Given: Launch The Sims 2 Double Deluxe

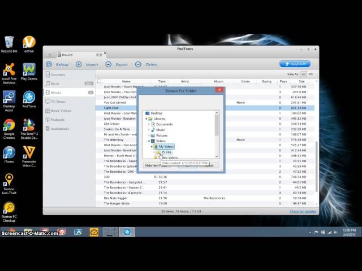Looking at the screenshot, I should pyautogui.click(x=29, y=129).
